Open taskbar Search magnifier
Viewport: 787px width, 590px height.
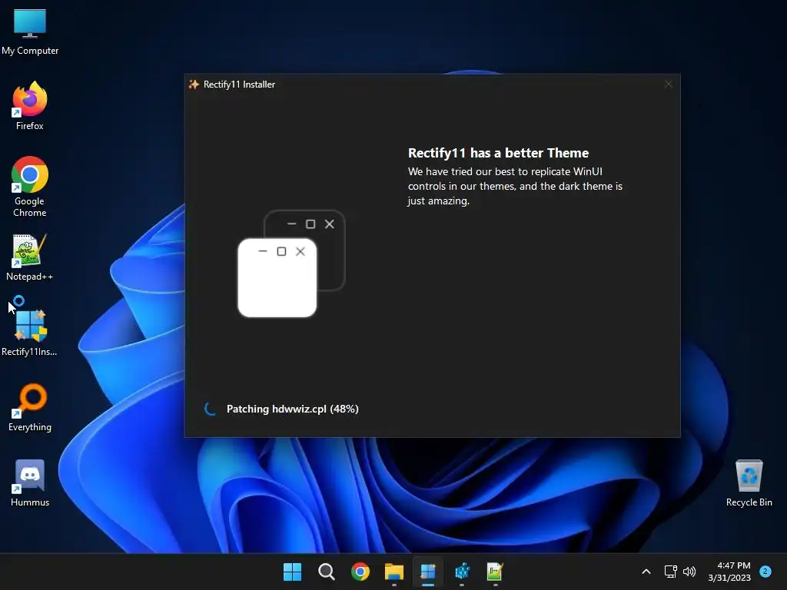coord(326,572)
